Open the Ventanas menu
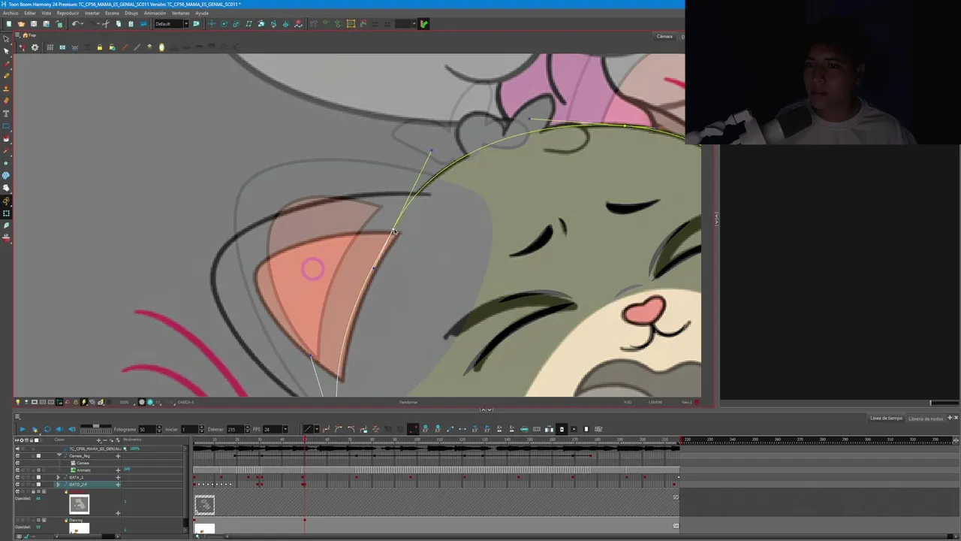Screen dimensions: 961x541 point(180,13)
